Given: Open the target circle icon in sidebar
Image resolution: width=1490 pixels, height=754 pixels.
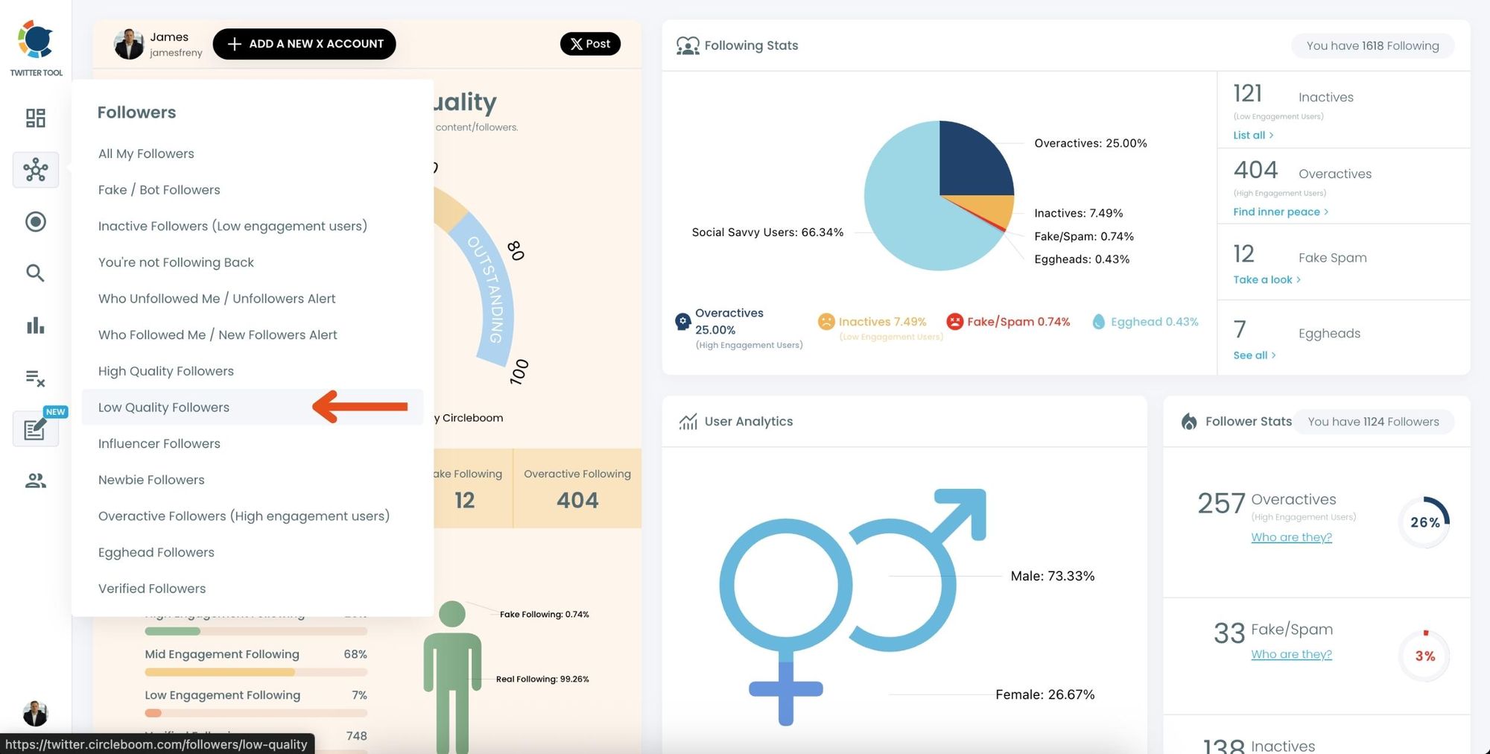Looking at the screenshot, I should (x=35, y=221).
